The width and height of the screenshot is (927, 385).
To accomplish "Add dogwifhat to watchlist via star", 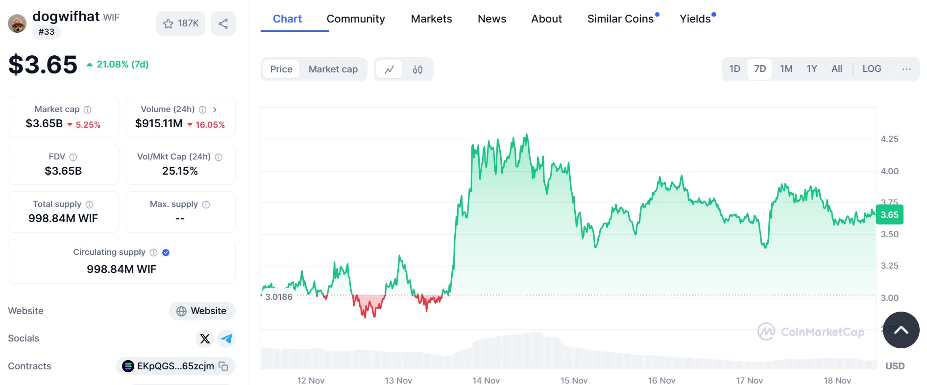I will (180, 23).
